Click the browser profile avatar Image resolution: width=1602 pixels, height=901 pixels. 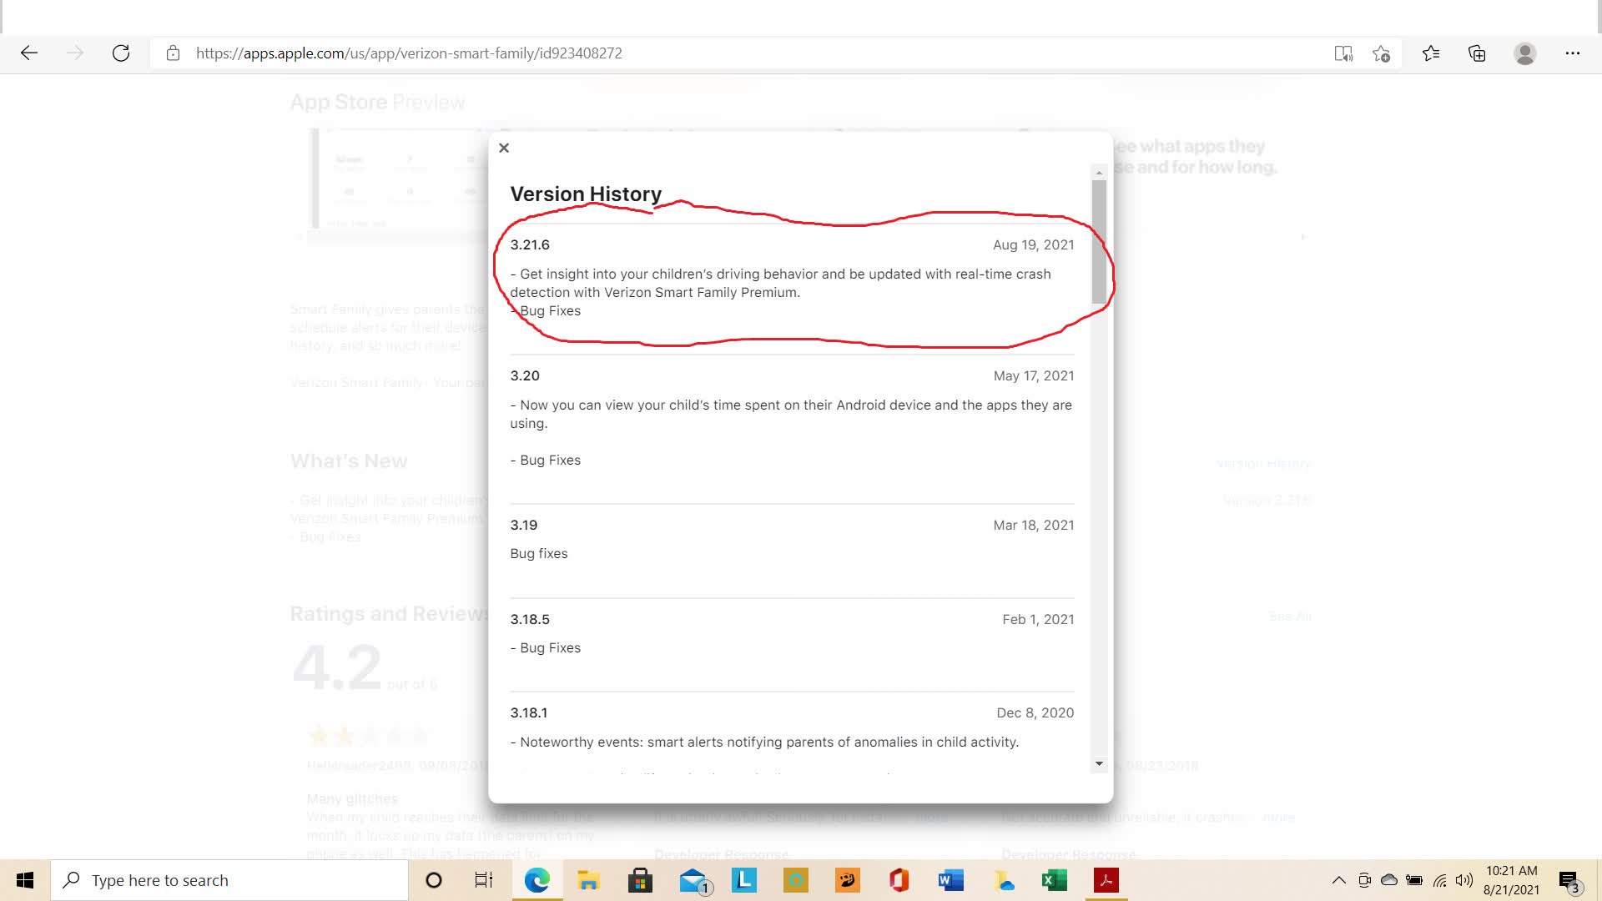[x=1524, y=53]
